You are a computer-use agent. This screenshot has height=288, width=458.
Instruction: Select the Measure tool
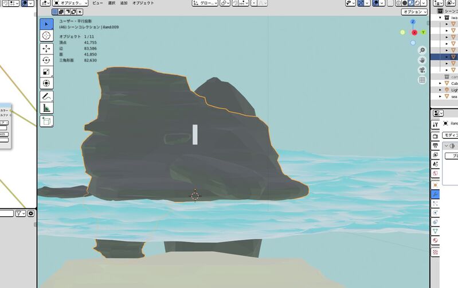coord(46,108)
